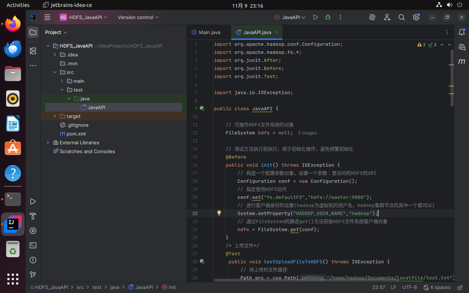Open the IntelliJ main menu hamburger icon
This screenshot has width=469, height=293.
point(47,17)
